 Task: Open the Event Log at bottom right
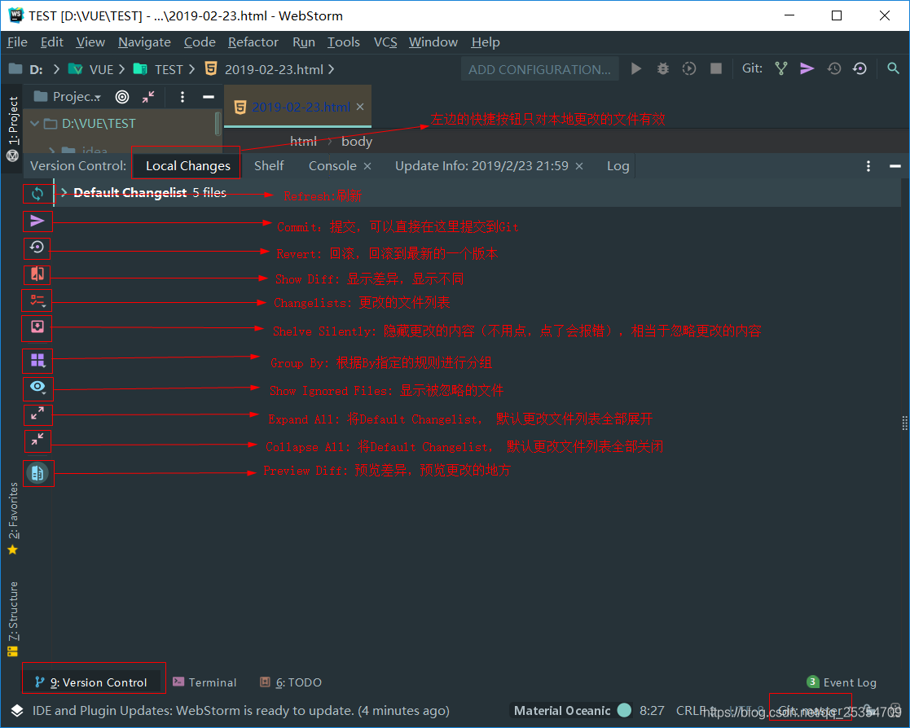[x=842, y=682]
